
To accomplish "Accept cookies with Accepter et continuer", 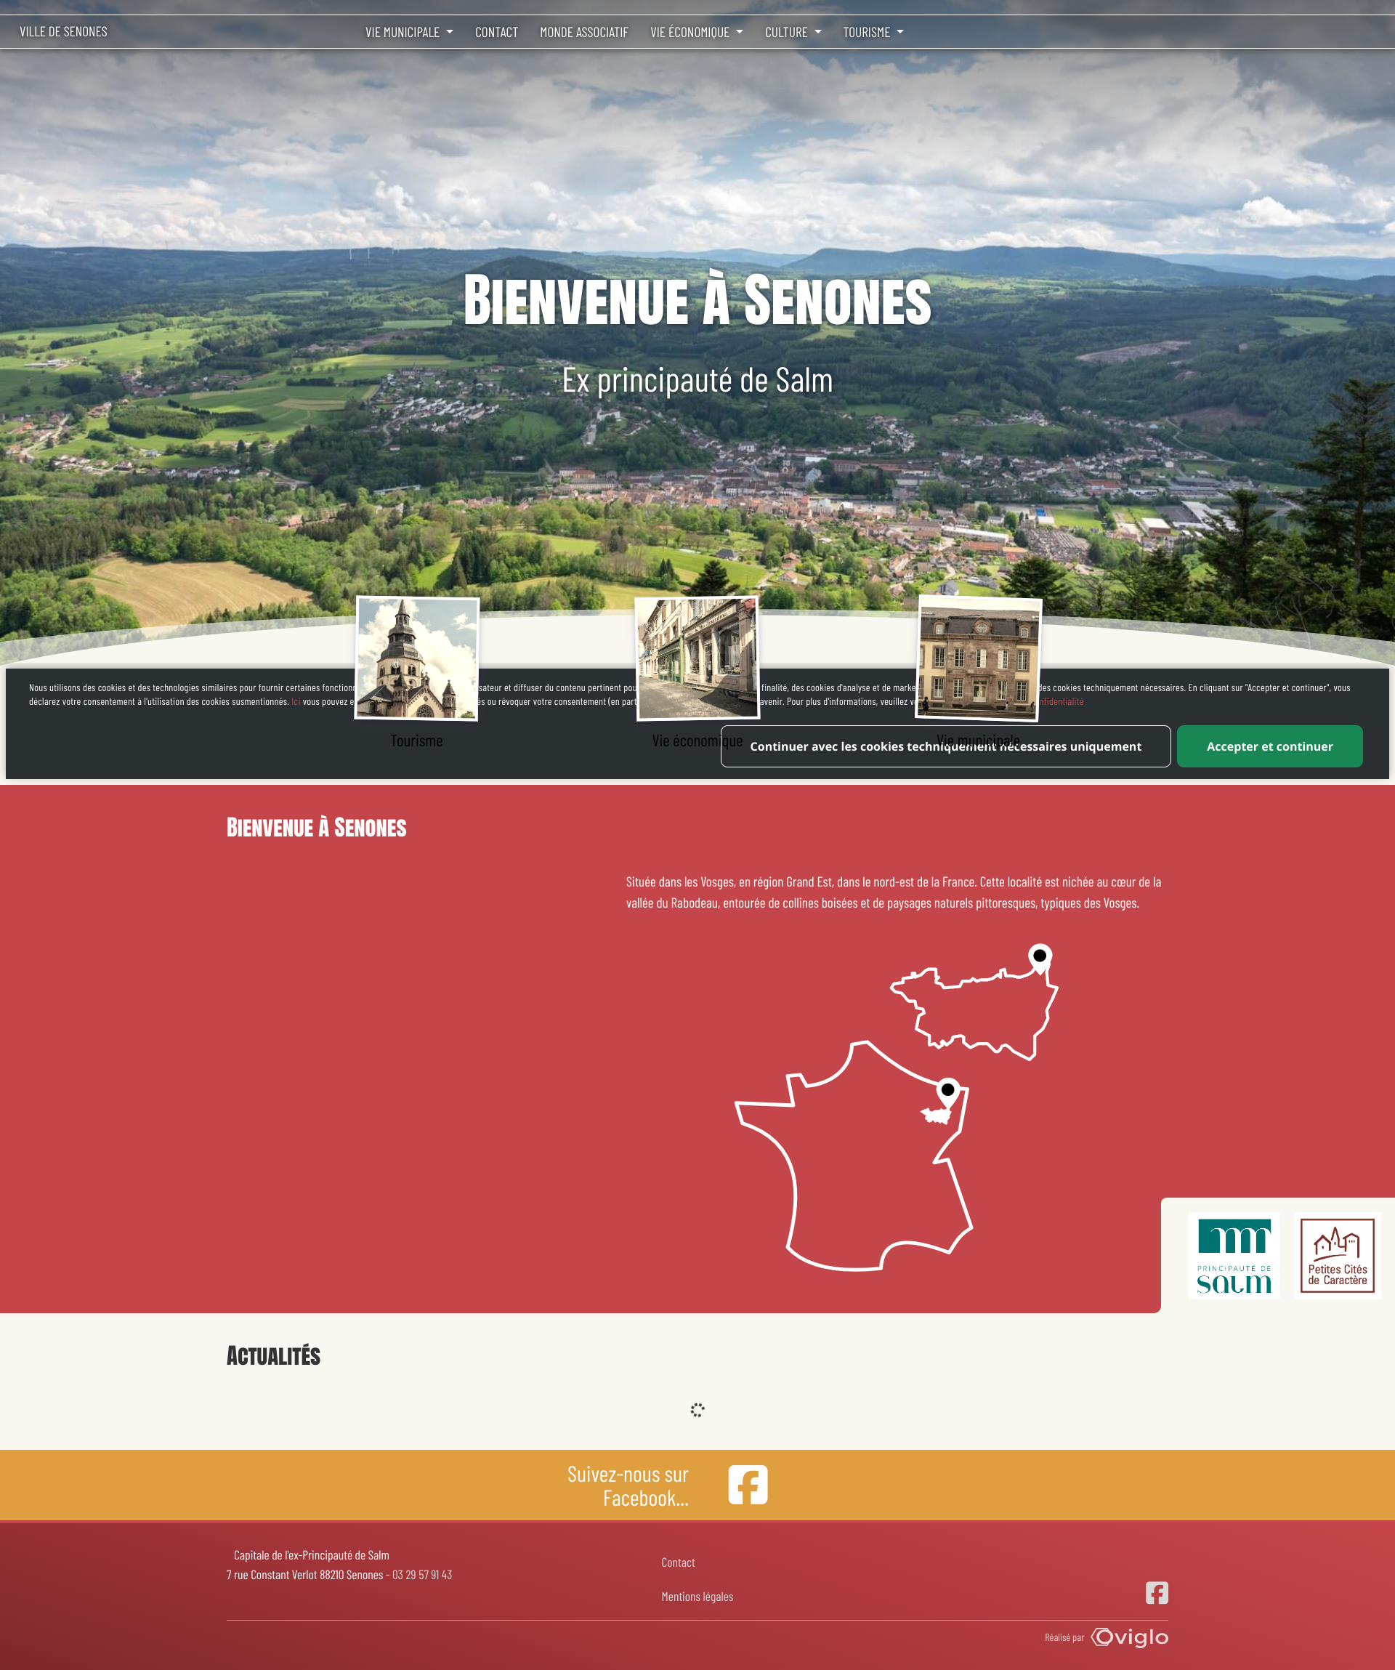I will 1269,746.
